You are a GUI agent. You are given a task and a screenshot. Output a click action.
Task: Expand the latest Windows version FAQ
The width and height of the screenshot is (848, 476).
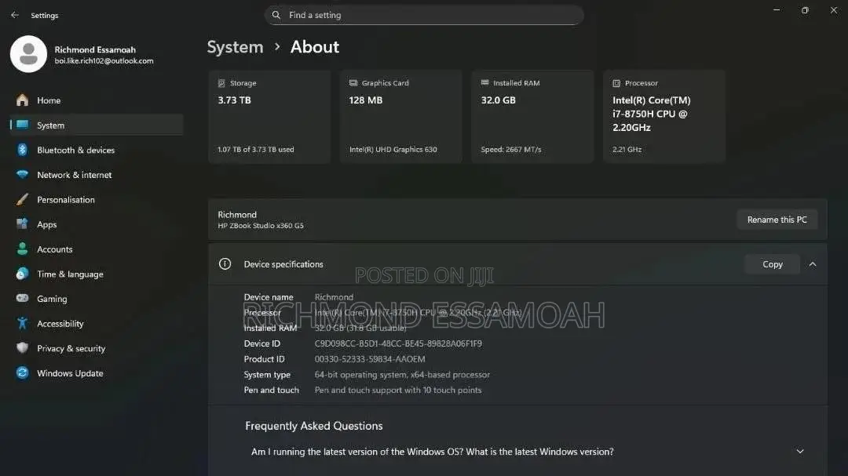[x=800, y=451]
